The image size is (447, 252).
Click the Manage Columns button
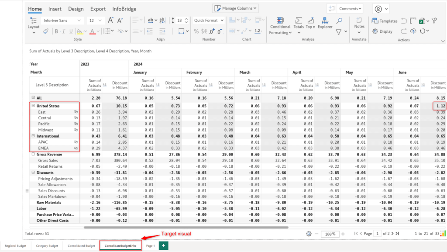(x=235, y=8)
